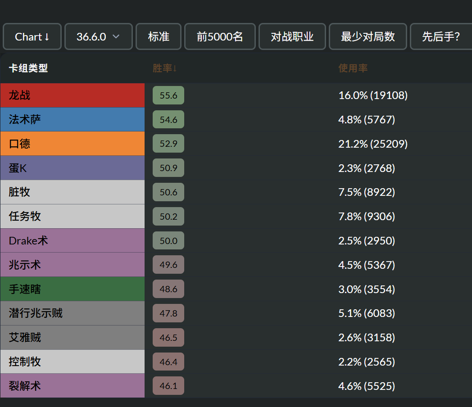Screen dimensions: 472x407
Task: Click the chevron arrow next to 36.6.0
Action: 116,37
